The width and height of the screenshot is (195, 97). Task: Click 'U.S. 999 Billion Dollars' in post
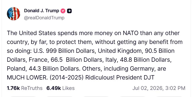[64, 51]
